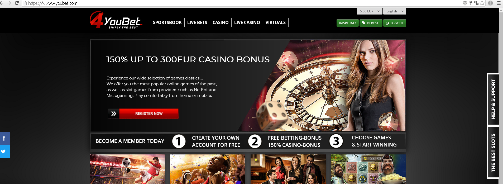This screenshot has width=503, height=184.
Task: Click the double-arrow icon beside Register Now
Action: (113, 114)
